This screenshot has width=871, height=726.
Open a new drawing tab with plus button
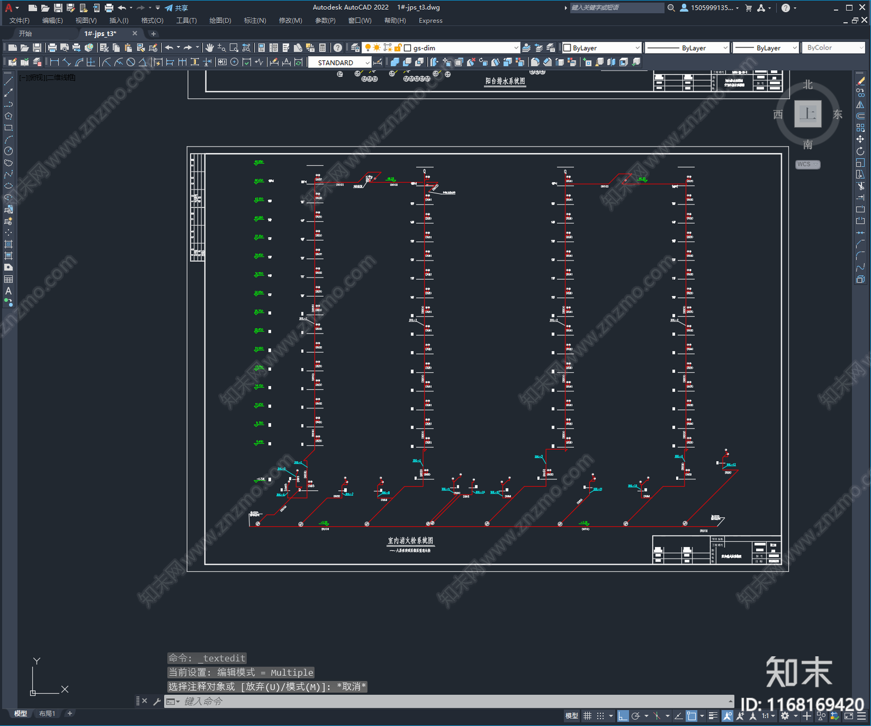tap(154, 34)
